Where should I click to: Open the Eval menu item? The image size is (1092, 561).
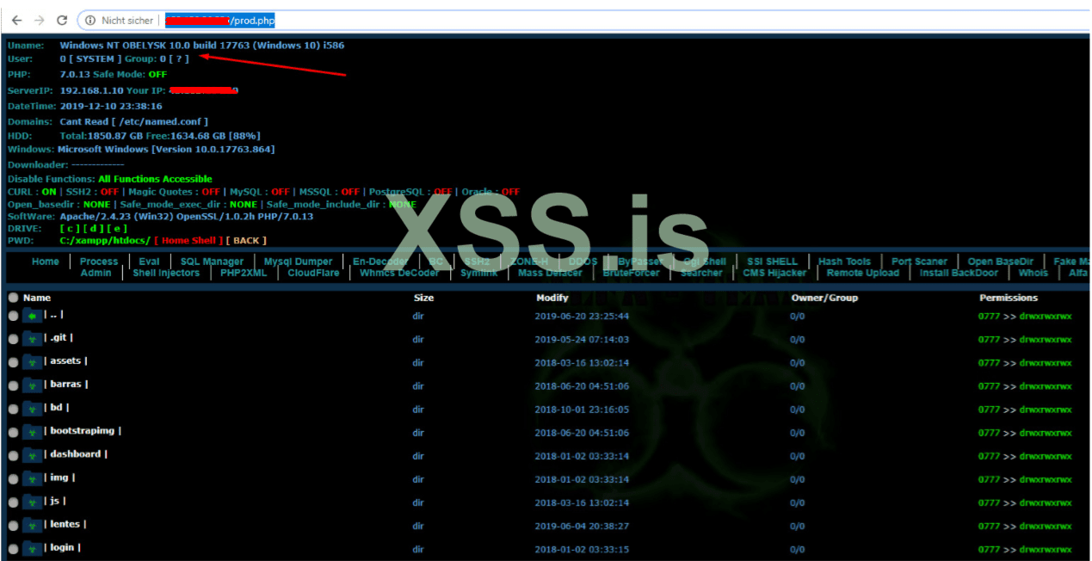[149, 262]
